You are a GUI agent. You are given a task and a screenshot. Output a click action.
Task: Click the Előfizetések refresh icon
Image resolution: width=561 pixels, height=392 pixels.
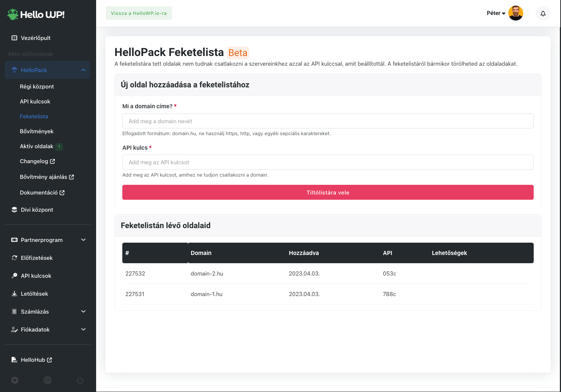[x=15, y=258]
